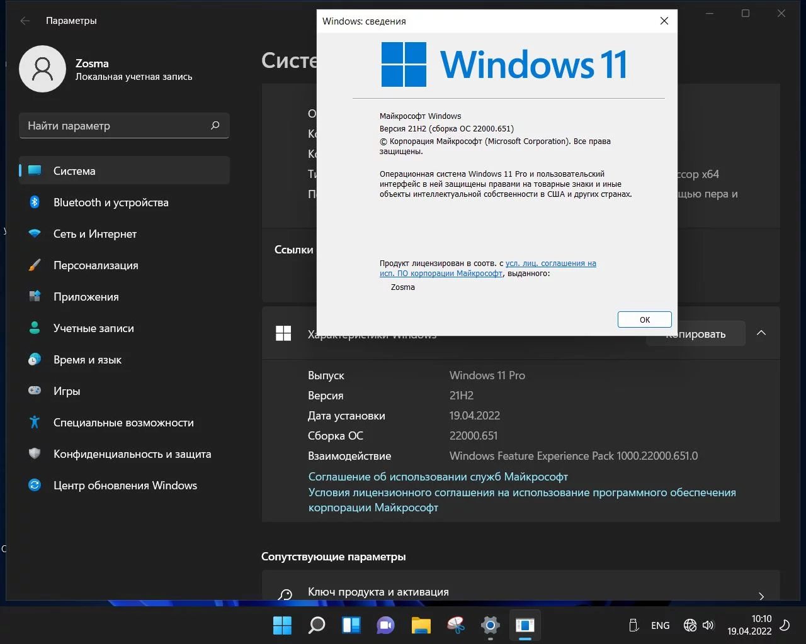Viewport: 806px width, 644px height.
Task: Open Условия лицензионного соглашения link
Action: pos(522,500)
